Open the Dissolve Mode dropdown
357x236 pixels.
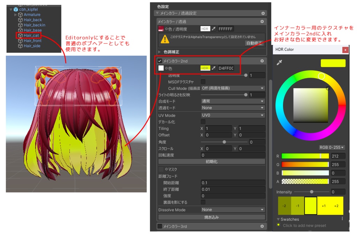tap(233, 210)
